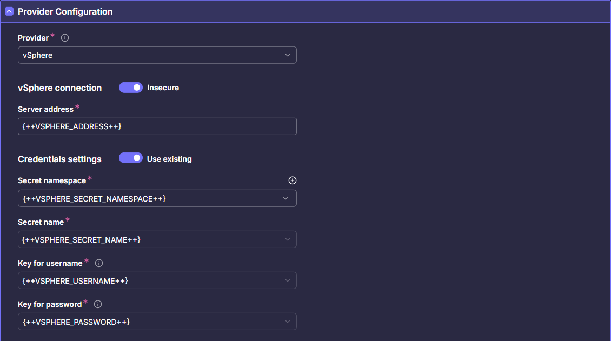Disable the Insecure vSphere connection toggle
The width and height of the screenshot is (611, 341).
click(x=130, y=87)
